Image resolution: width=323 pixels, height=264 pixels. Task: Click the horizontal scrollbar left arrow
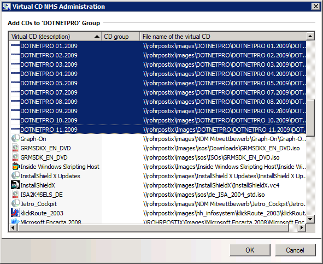click(x=13, y=228)
